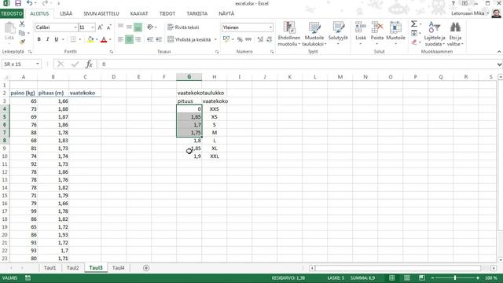Screen dimensions: 503x283
Task: Toggle Bold formatting
Action: click(39, 39)
